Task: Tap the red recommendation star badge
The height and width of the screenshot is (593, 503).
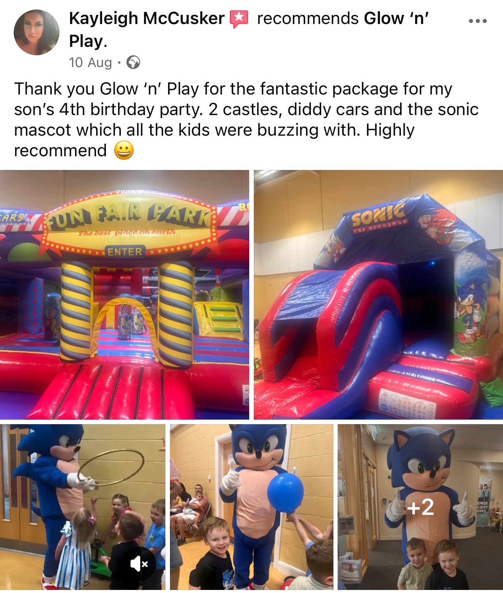Action: pyautogui.click(x=239, y=19)
